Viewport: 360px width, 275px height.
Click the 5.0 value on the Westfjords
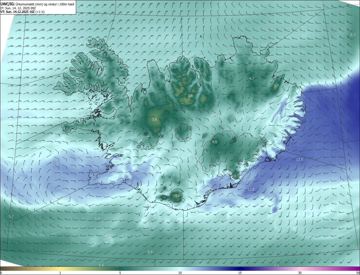click(103, 83)
